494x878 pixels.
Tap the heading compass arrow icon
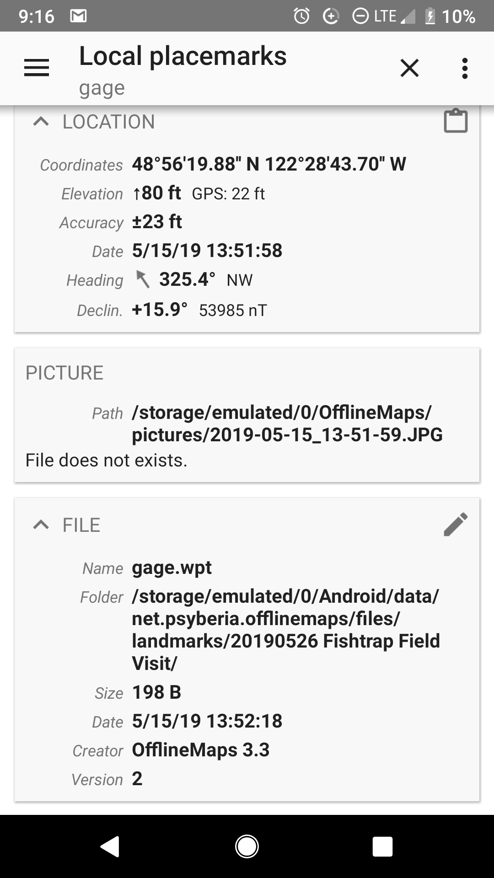pyautogui.click(x=143, y=279)
